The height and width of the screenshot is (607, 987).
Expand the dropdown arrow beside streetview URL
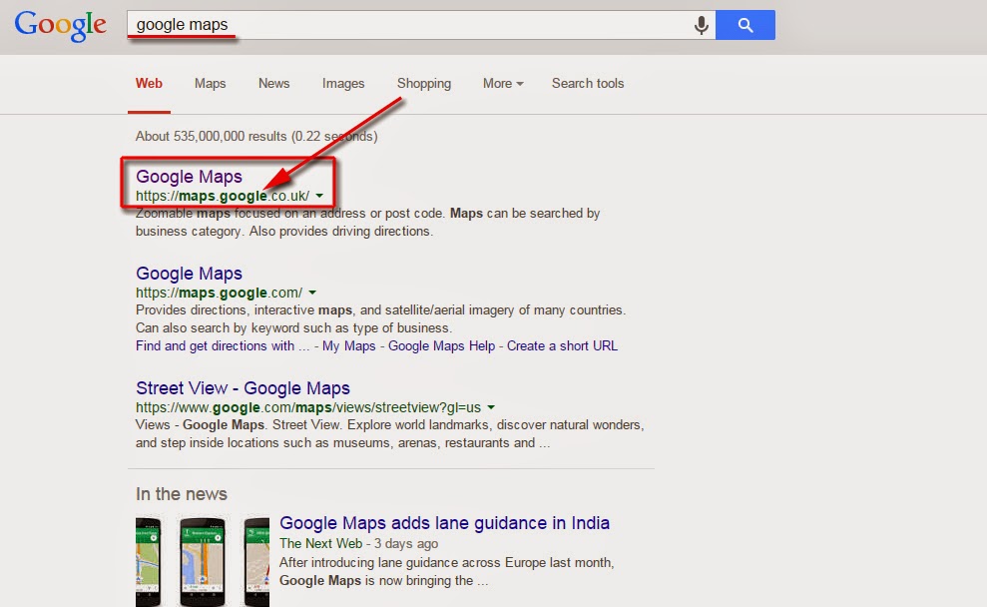pyautogui.click(x=491, y=408)
